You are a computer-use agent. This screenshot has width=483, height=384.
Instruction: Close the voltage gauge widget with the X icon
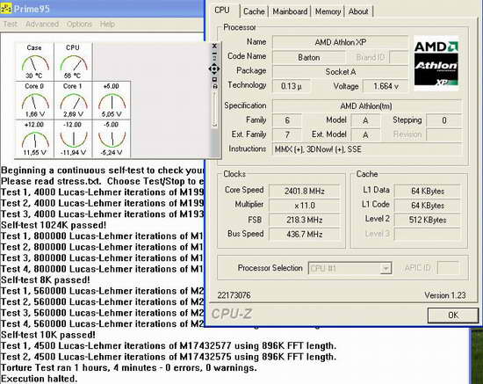(214, 46)
